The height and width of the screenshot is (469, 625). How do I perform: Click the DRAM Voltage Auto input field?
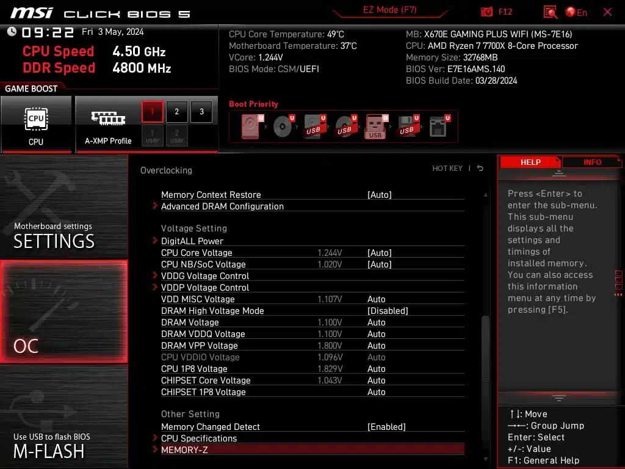tap(377, 322)
